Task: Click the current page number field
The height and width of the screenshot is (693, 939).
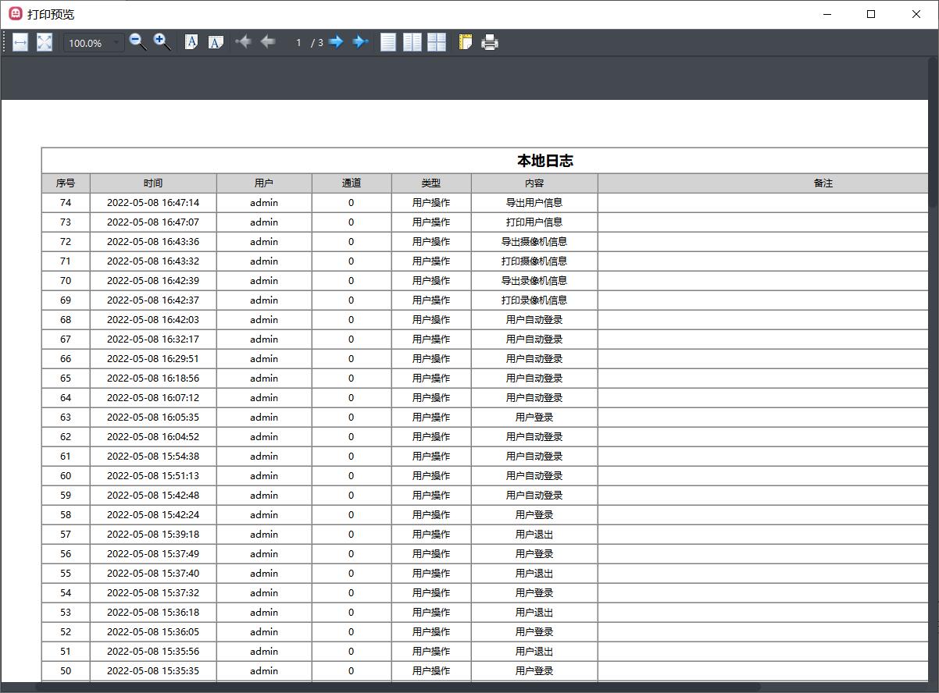Action: pyautogui.click(x=298, y=43)
